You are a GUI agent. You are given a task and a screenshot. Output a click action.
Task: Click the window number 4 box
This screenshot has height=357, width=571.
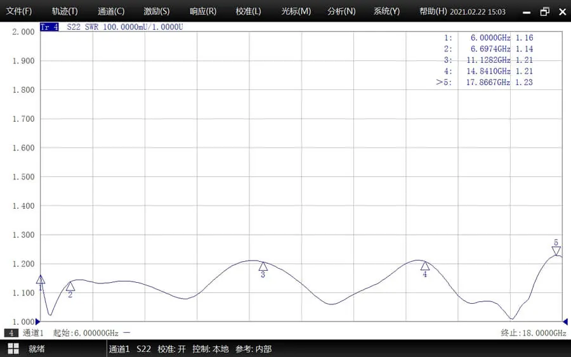point(11,333)
